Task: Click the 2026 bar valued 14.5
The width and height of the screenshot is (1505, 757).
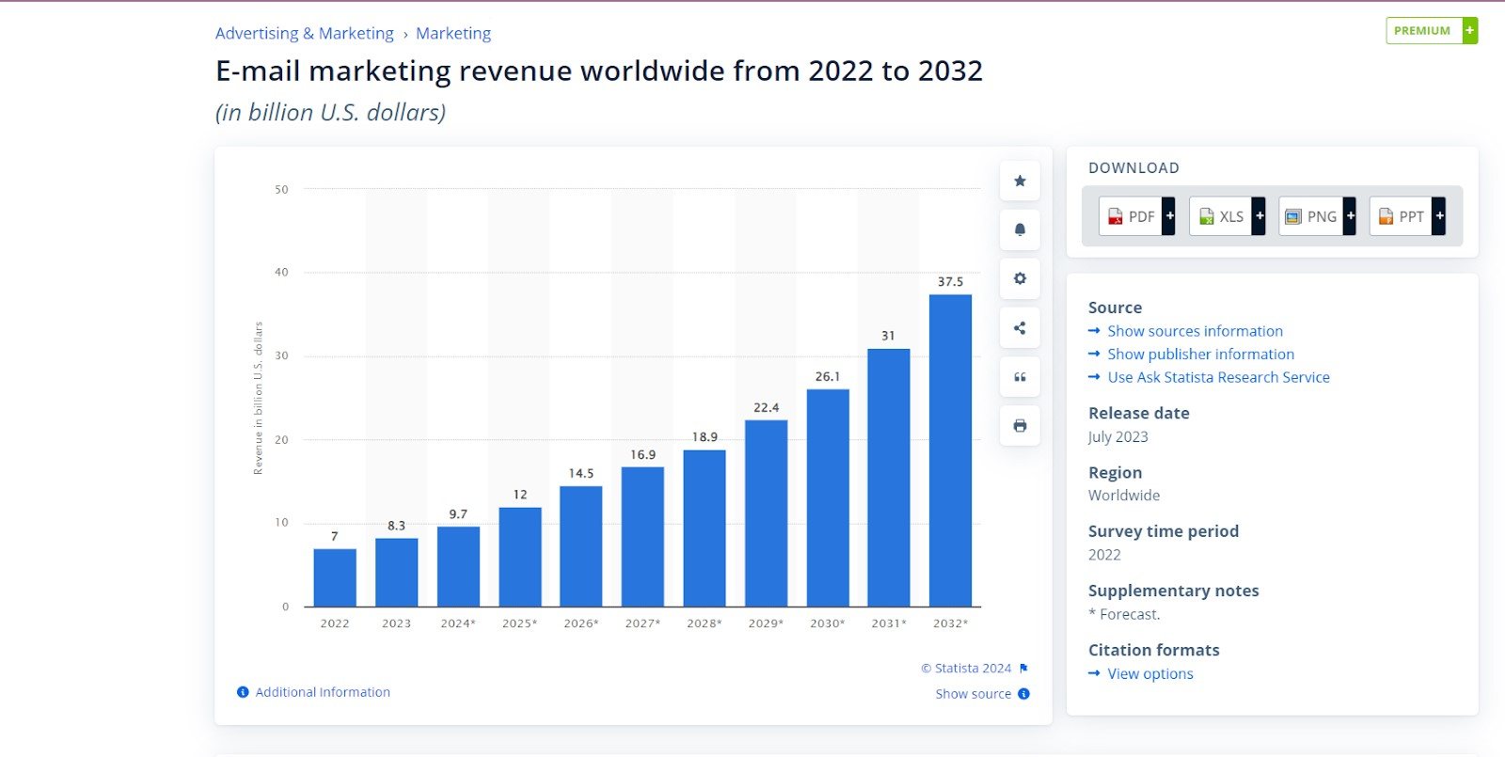Action: click(x=581, y=546)
